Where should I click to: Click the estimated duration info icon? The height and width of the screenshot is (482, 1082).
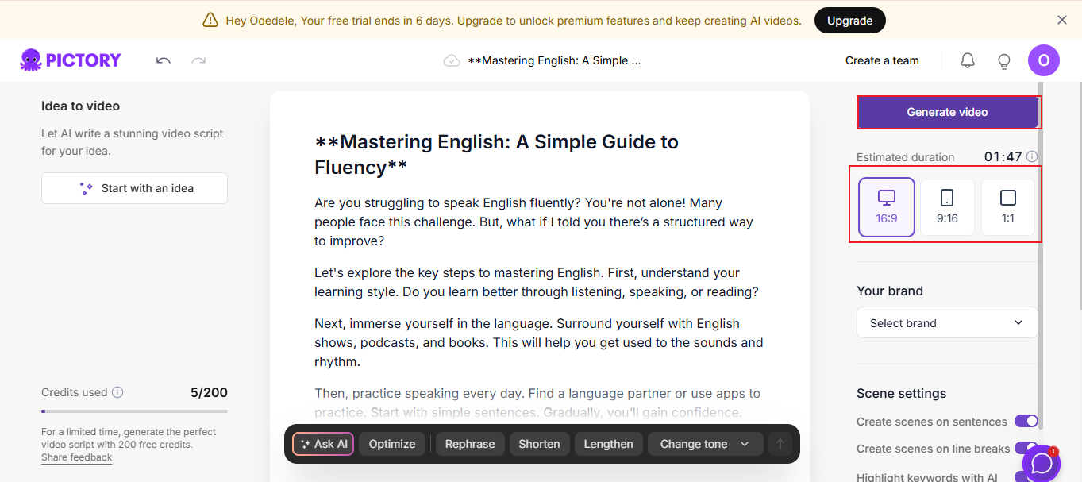(1032, 156)
